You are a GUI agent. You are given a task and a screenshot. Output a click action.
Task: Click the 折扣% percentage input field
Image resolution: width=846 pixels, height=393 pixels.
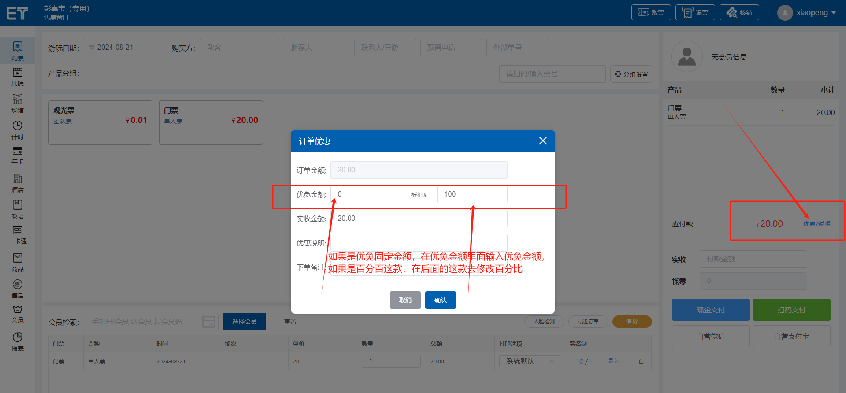[472, 194]
